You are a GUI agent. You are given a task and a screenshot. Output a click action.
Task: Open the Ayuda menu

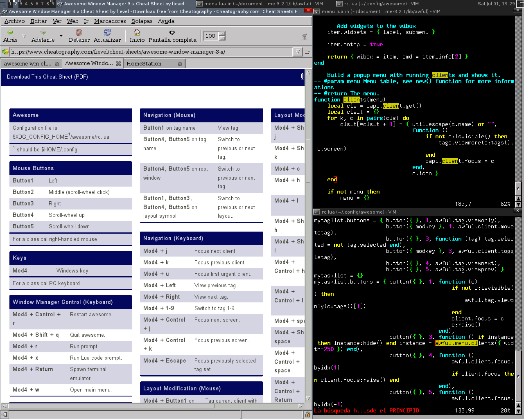166,21
